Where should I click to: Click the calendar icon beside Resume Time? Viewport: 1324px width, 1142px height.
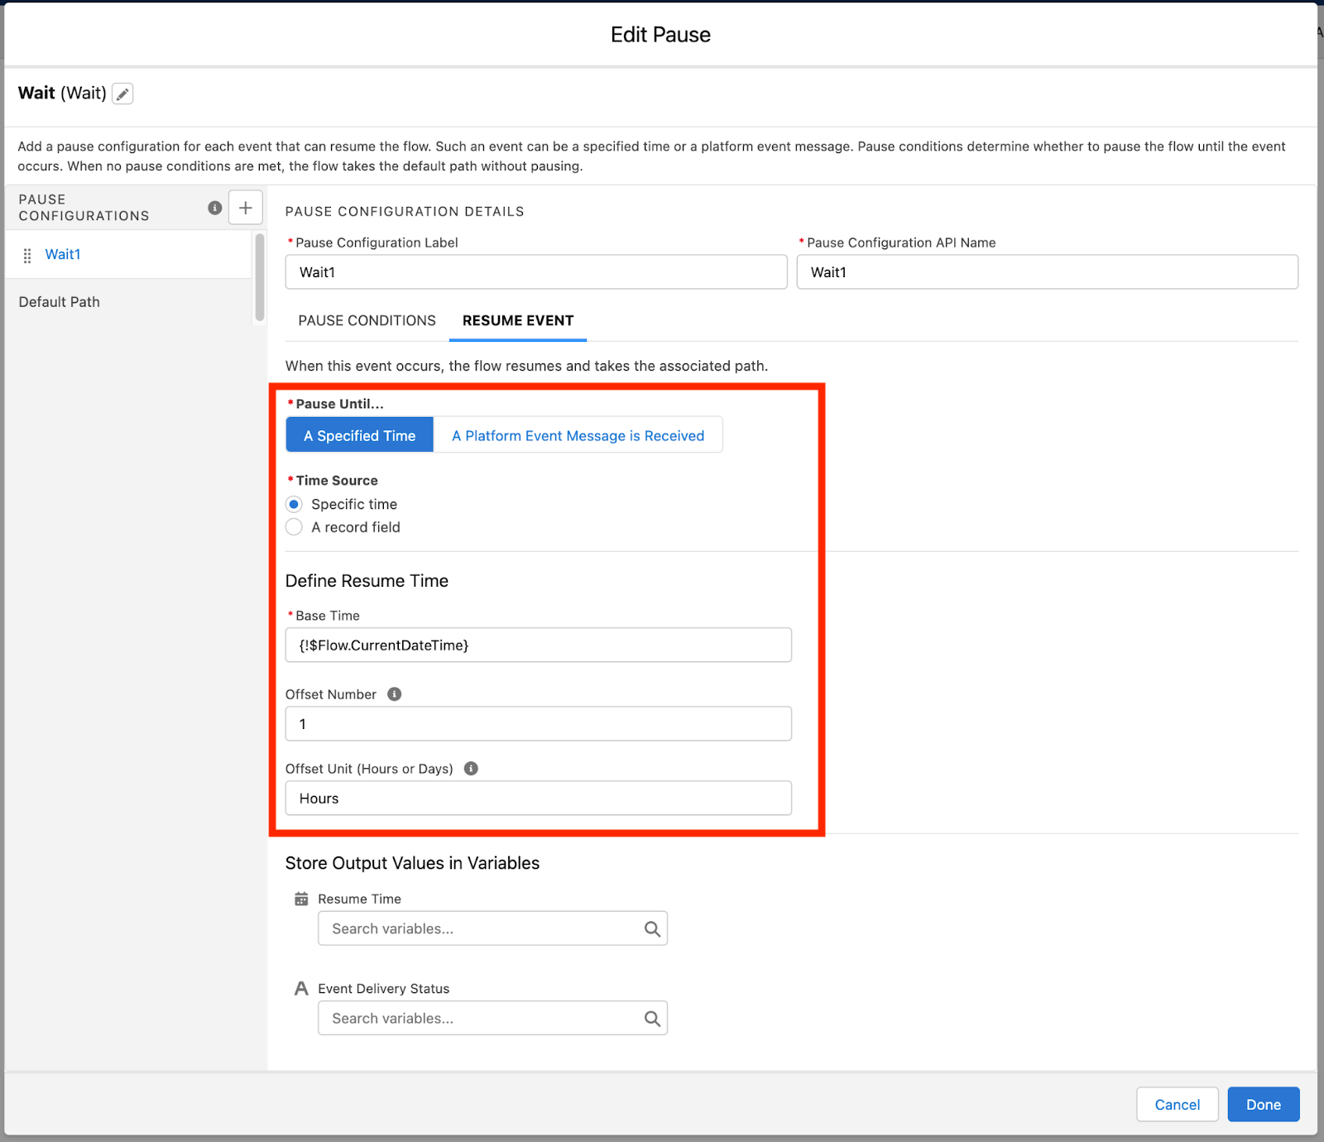301,898
